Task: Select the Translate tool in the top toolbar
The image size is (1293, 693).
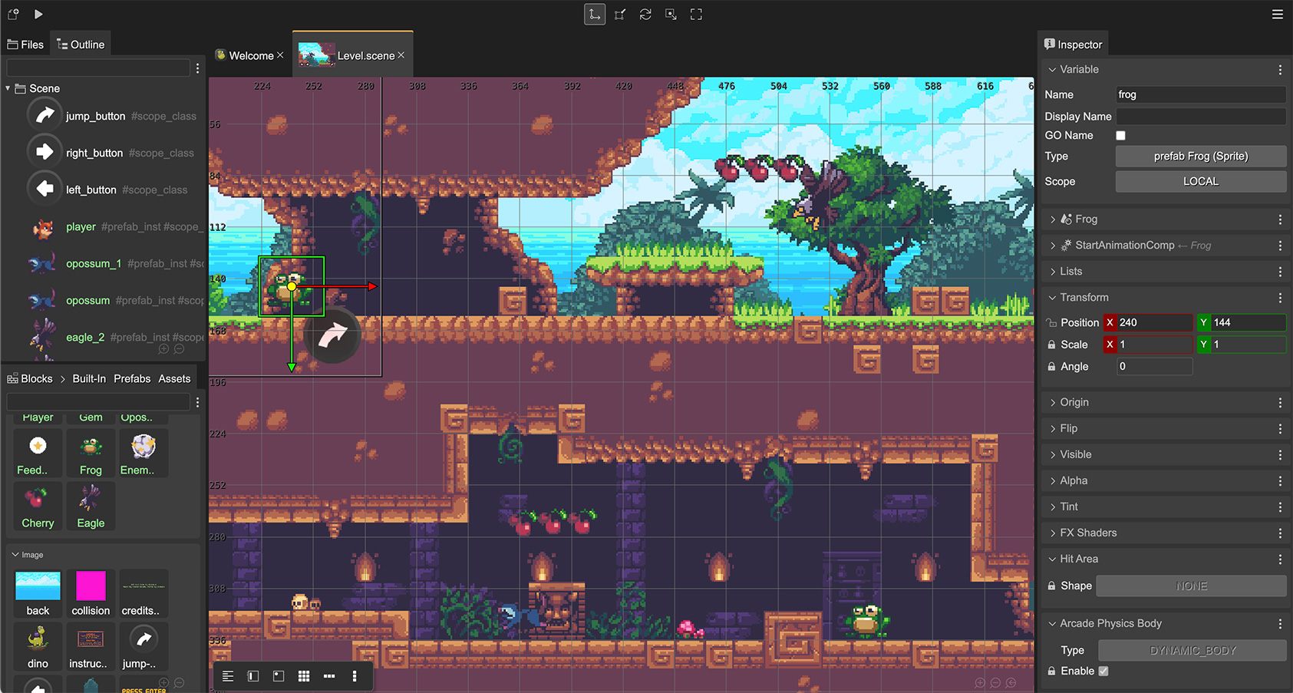Action: [x=595, y=14]
